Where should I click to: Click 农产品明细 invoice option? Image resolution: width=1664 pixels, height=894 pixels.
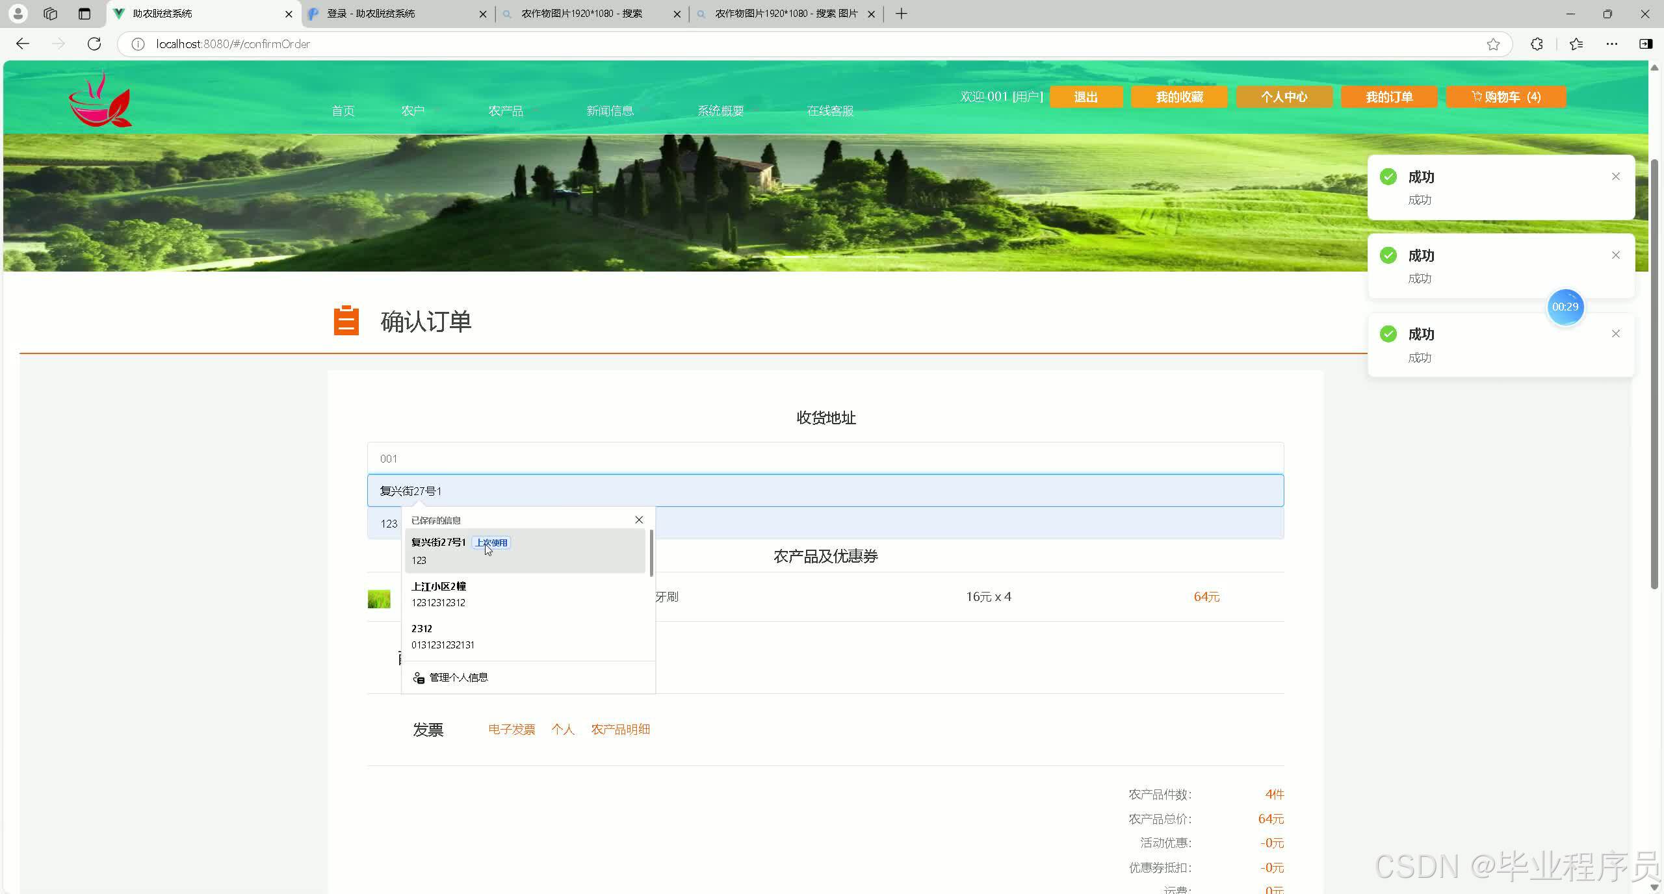pos(620,729)
